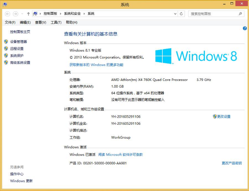This screenshot has height=191, width=249.
Task: Open the 工具(T) menu
Action: 56,22
